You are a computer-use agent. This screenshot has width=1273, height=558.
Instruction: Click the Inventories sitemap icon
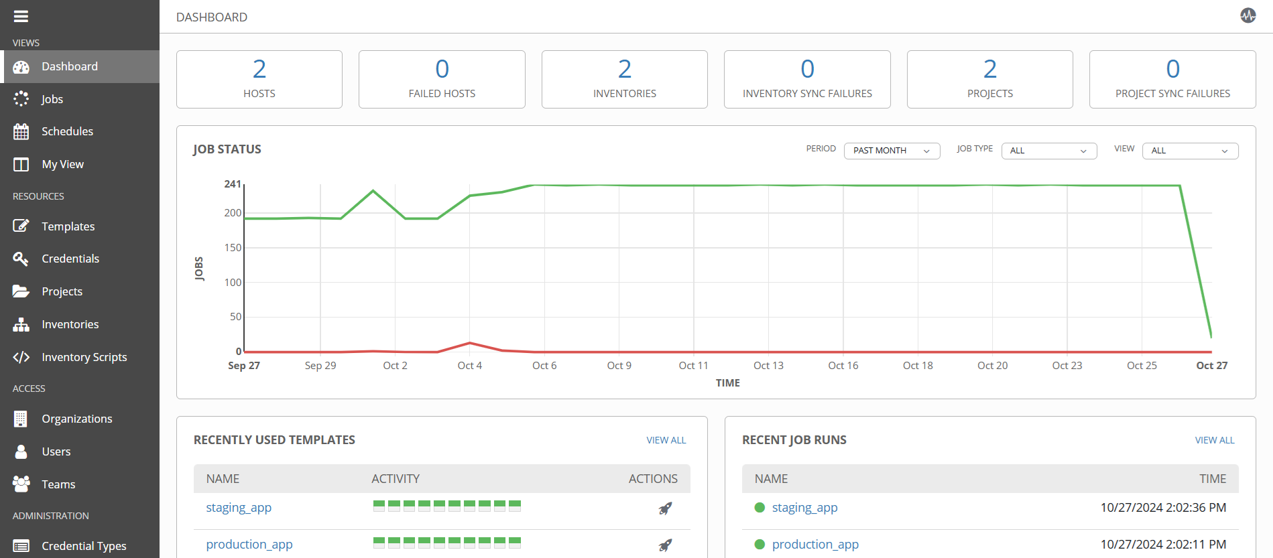21,324
